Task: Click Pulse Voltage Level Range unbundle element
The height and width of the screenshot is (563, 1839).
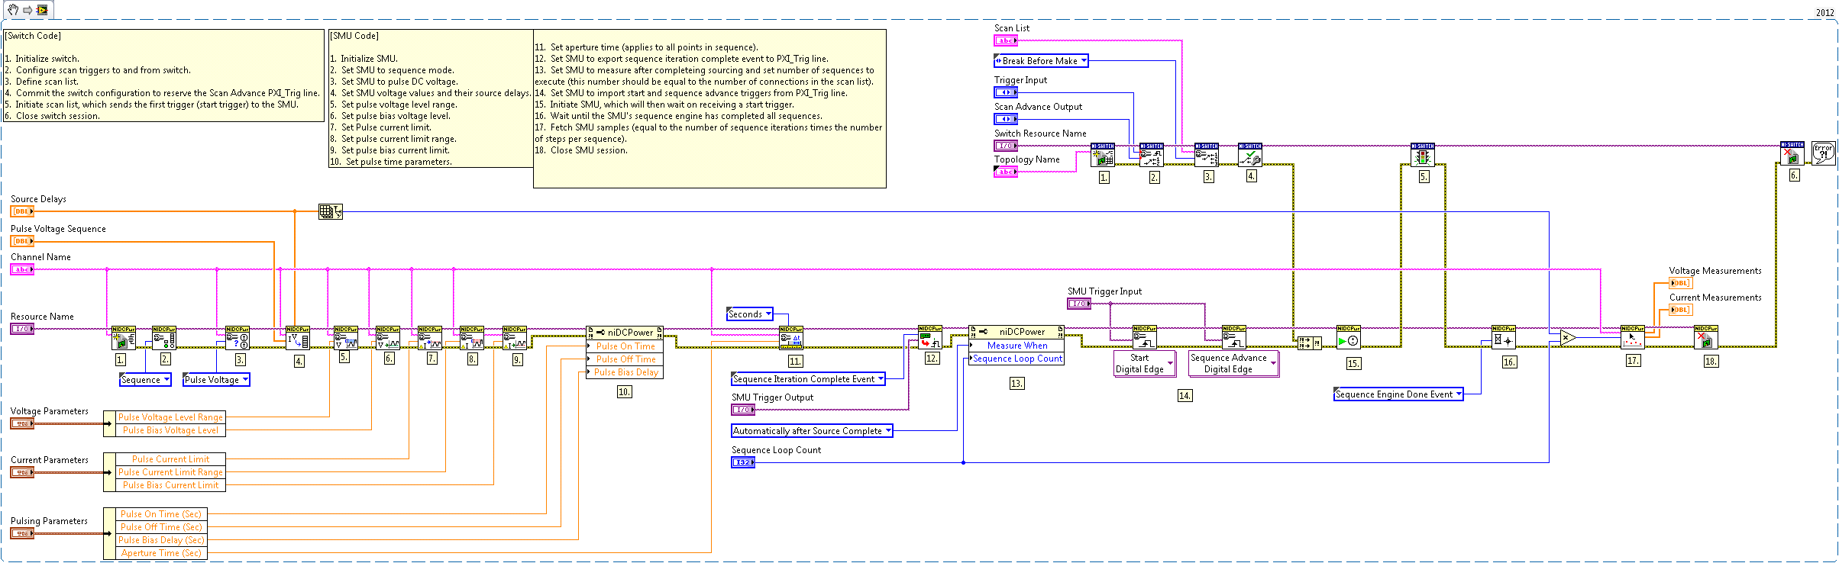Action: tap(170, 417)
